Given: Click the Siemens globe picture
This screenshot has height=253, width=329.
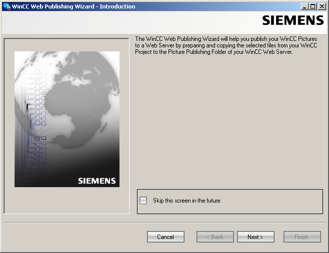Looking at the screenshot, I should click(x=67, y=119).
